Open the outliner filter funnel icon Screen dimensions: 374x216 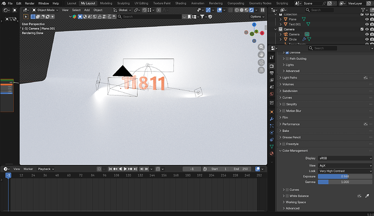pyautogui.click(x=363, y=10)
